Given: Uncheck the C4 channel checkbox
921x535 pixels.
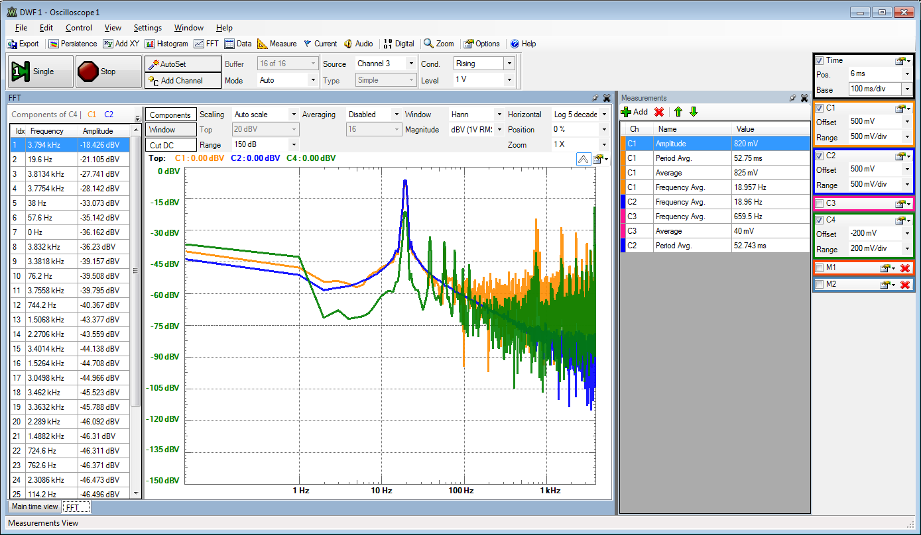Looking at the screenshot, I should [820, 220].
